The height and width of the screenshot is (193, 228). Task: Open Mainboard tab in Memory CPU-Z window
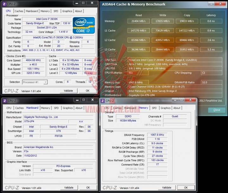(130, 108)
